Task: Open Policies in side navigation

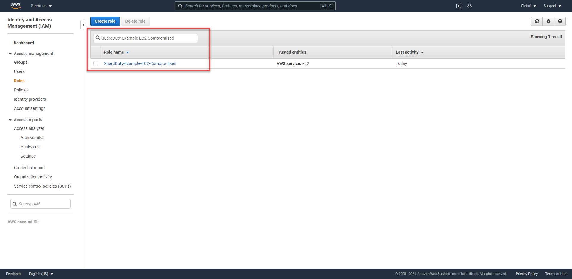Action: [x=21, y=90]
